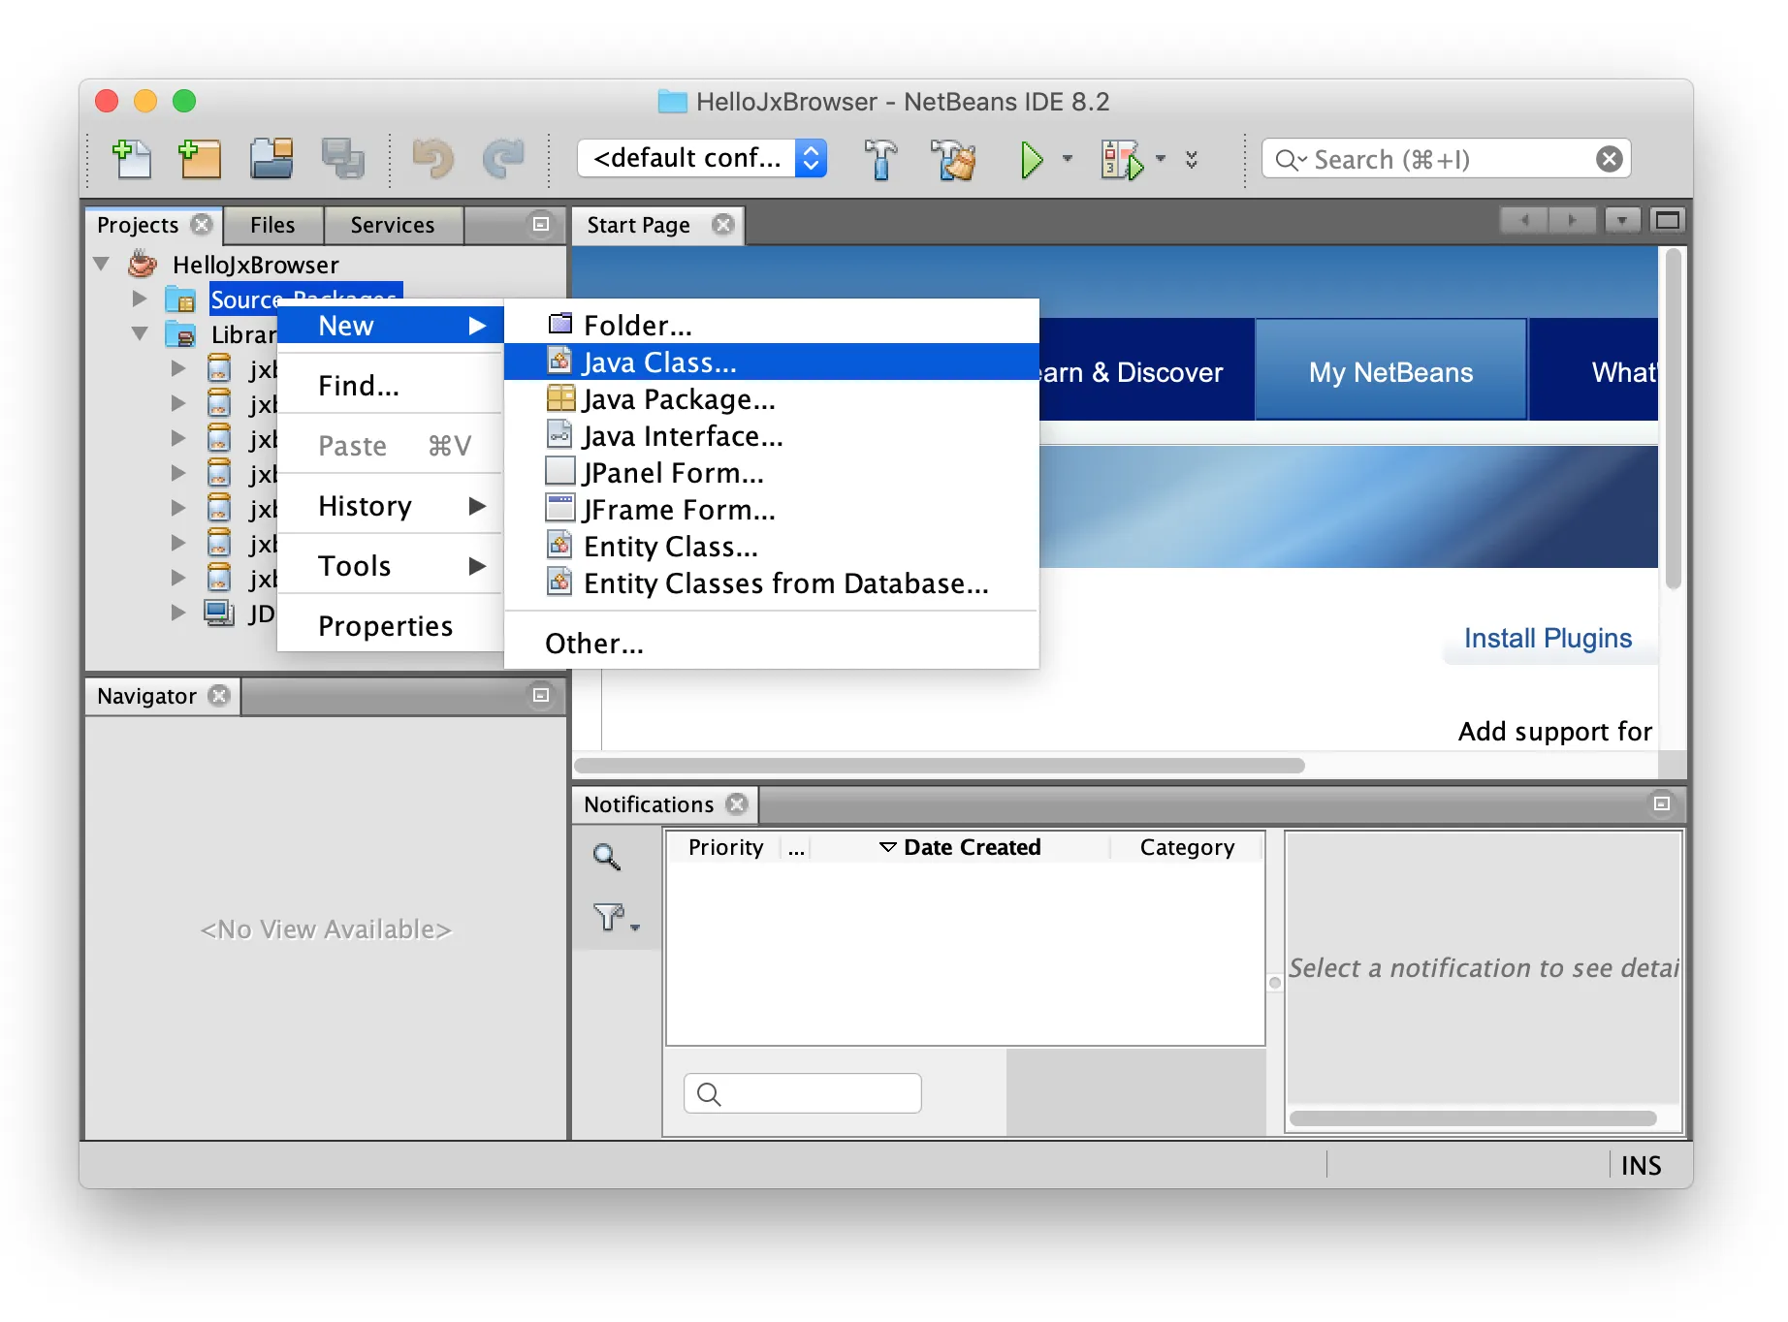Close the Start Page tab
The height and width of the screenshot is (1322, 1788).
point(722,225)
